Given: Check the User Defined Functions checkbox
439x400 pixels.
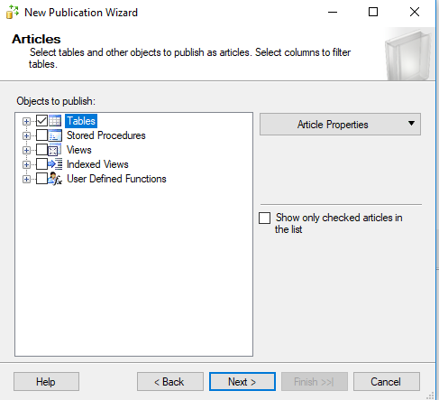Looking at the screenshot, I should point(41,179).
